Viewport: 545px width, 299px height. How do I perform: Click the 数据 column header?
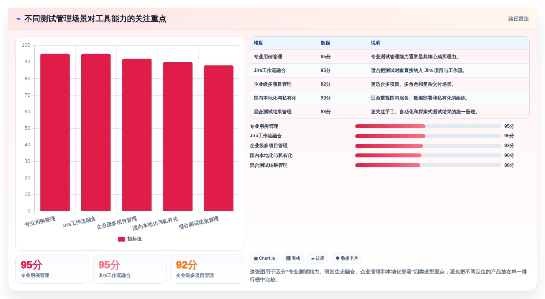tap(326, 43)
